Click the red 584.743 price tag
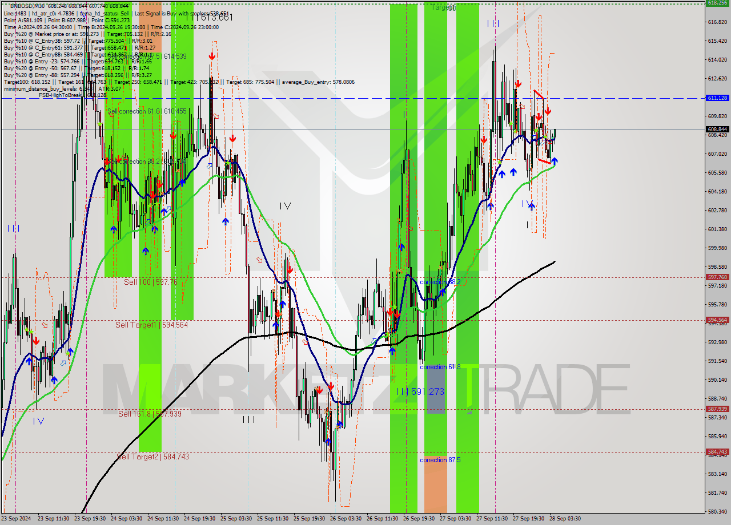 point(717,452)
